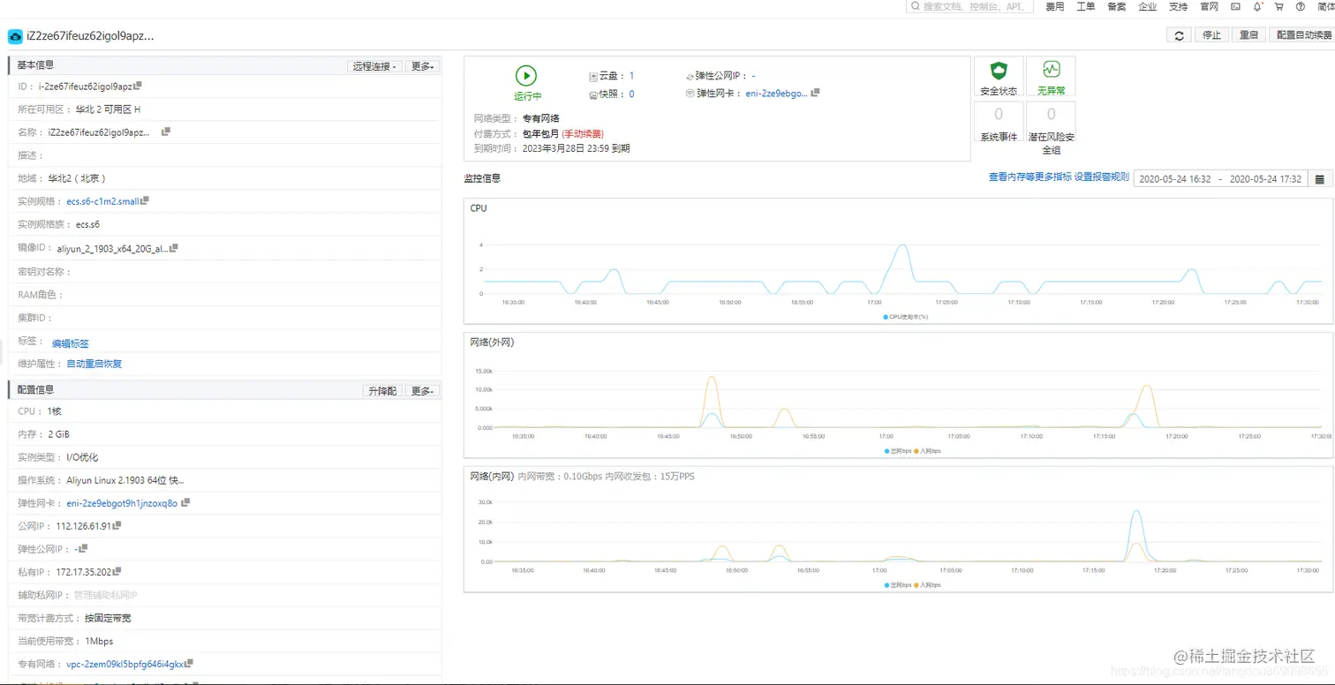Viewport: 1335px width, 685px height.
Task: Open the eni-2ze9ebgot9h1jnzoxq8o link
Action: pyautogui.click(x=122, y=503)
